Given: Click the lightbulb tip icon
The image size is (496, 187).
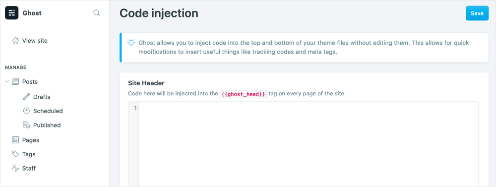Looking at the screenshot, I should 131,43.
